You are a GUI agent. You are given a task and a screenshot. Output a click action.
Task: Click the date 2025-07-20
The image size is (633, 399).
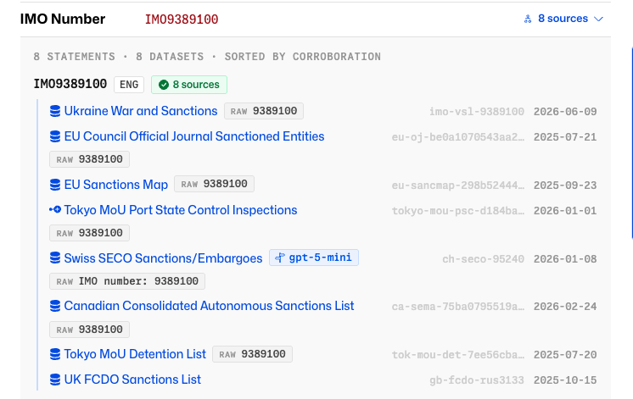pos(565,355)
